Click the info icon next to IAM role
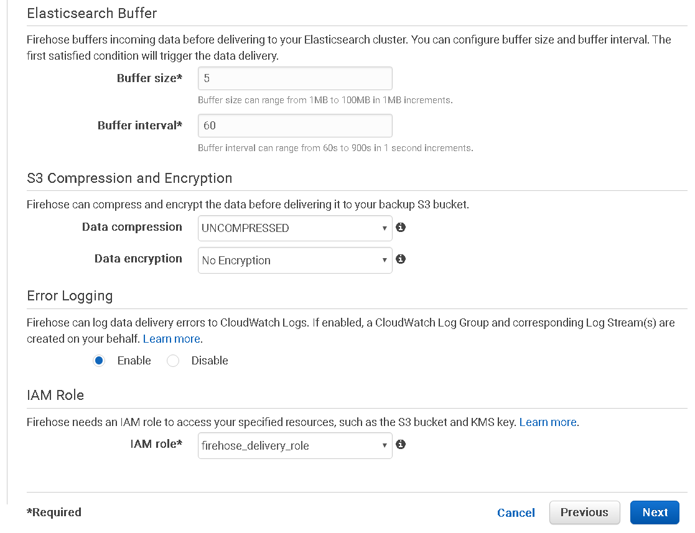695x533 pixels. click(x=401, y=444)
